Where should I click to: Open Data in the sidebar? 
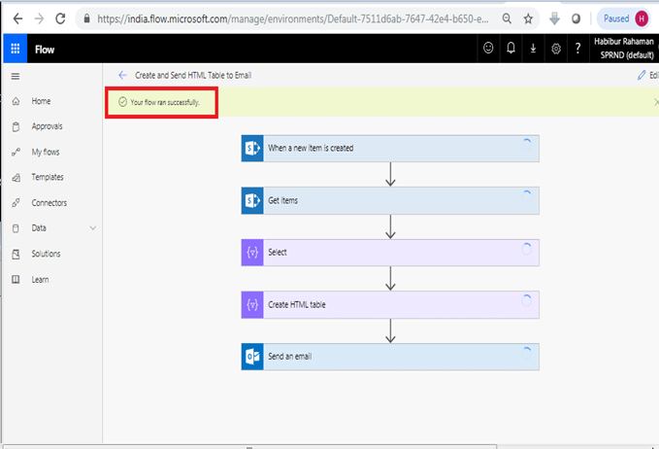click(39, 228)
